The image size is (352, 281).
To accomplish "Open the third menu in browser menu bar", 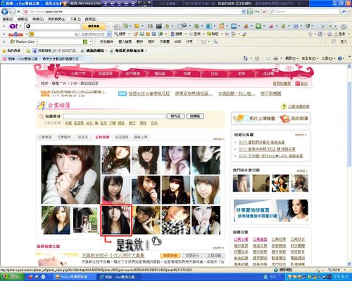I will tap(38, 19).
